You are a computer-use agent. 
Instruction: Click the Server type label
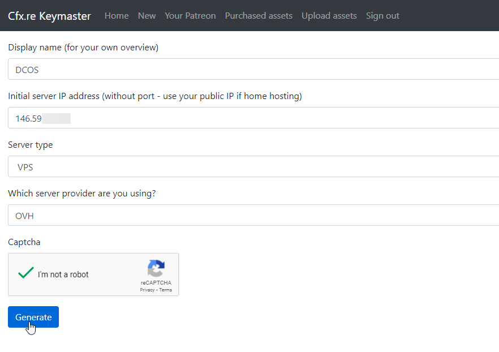tap(31, 145)
